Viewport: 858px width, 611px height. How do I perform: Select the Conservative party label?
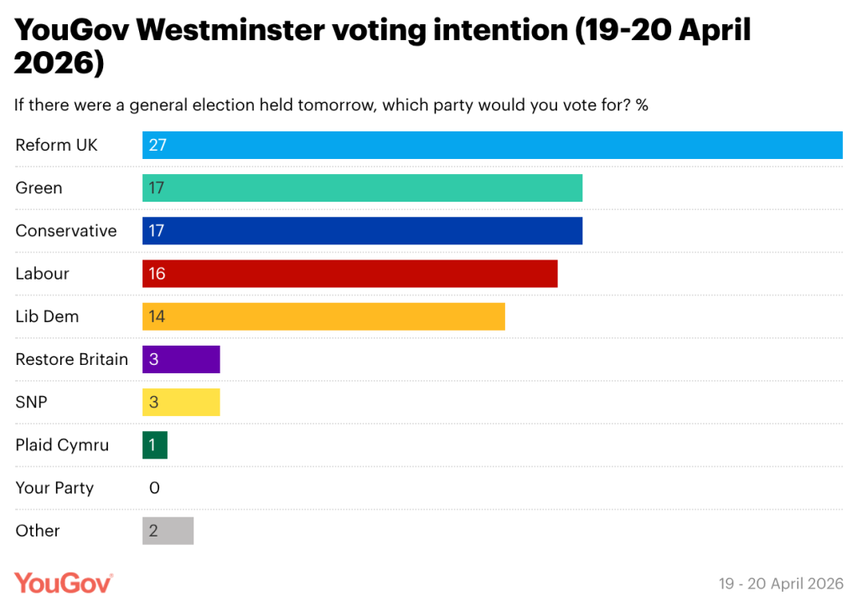[x=66, y=231]
